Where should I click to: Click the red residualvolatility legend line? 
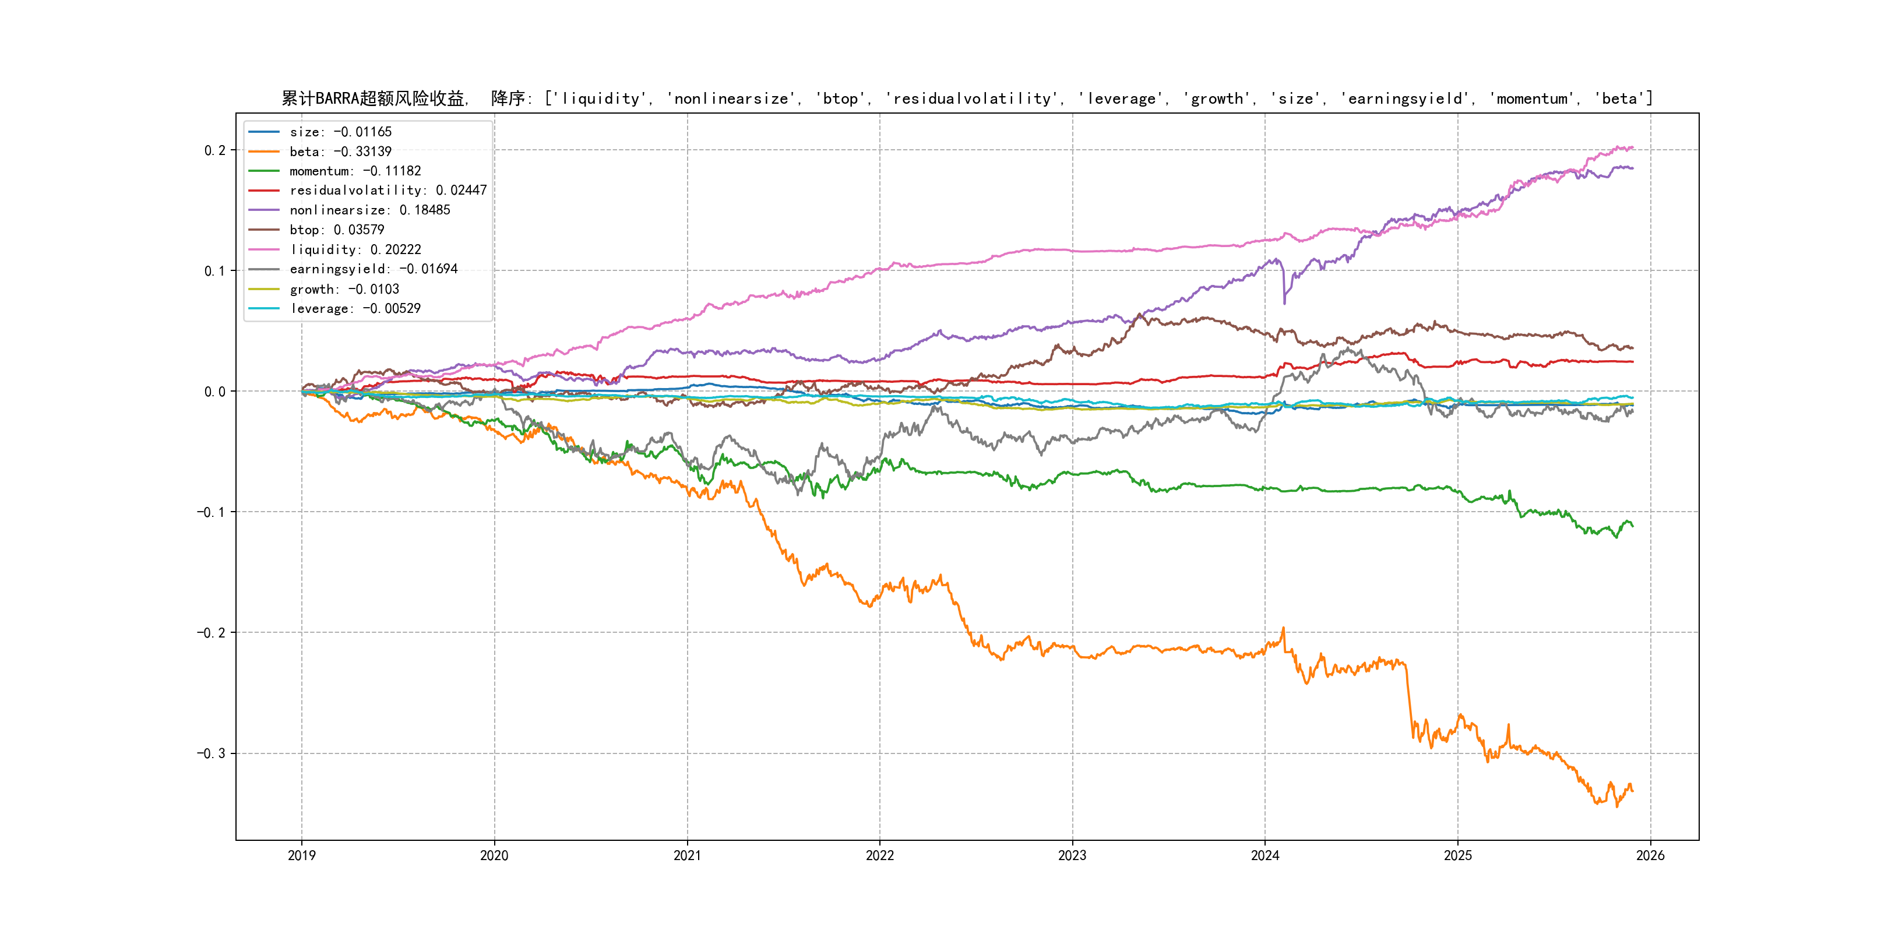coord(264,191)
